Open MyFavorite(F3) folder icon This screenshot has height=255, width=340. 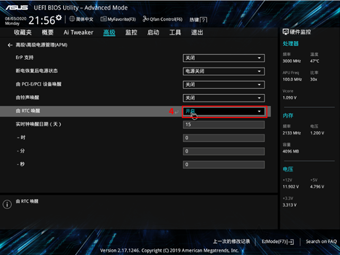[x=104, y=19]
